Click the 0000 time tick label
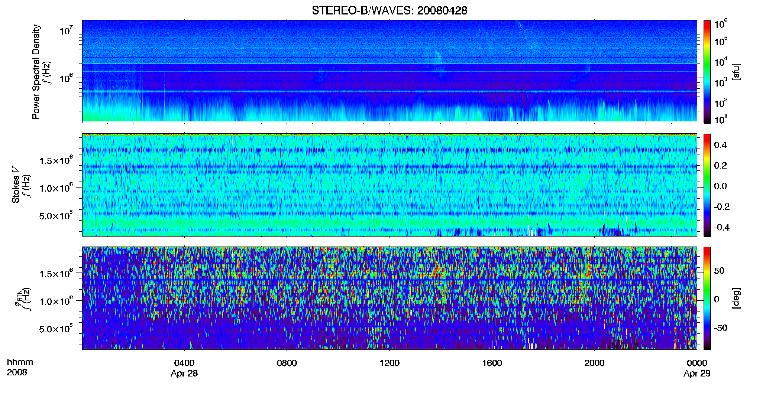Screen dimensions: 779x401 coord(697,363)
